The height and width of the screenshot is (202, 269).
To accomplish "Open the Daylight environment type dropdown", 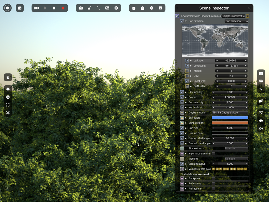I will coord(233,16).
